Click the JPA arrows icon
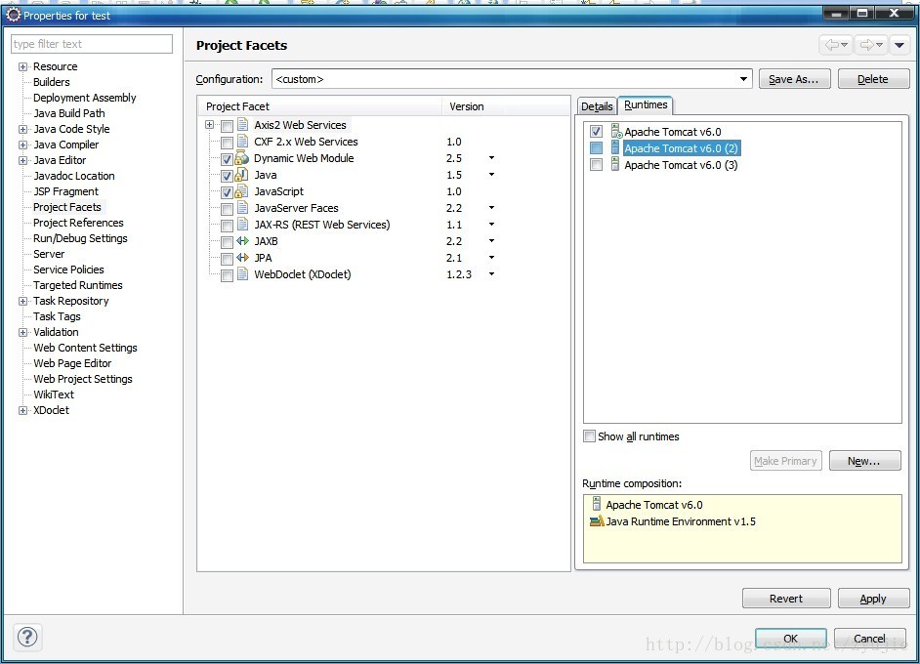The width and height of the screenshot is (920, 664). (243, 258)
